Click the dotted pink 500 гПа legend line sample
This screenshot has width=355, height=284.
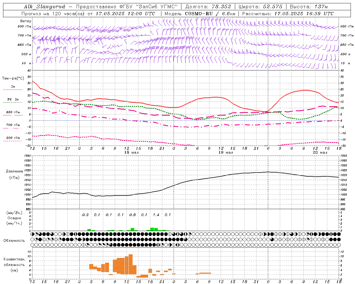coord(12,141)
